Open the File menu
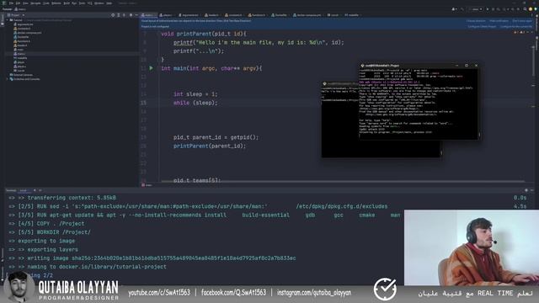Image resolution: width=539 pixels, height=303 pixels. coord(11,3)
